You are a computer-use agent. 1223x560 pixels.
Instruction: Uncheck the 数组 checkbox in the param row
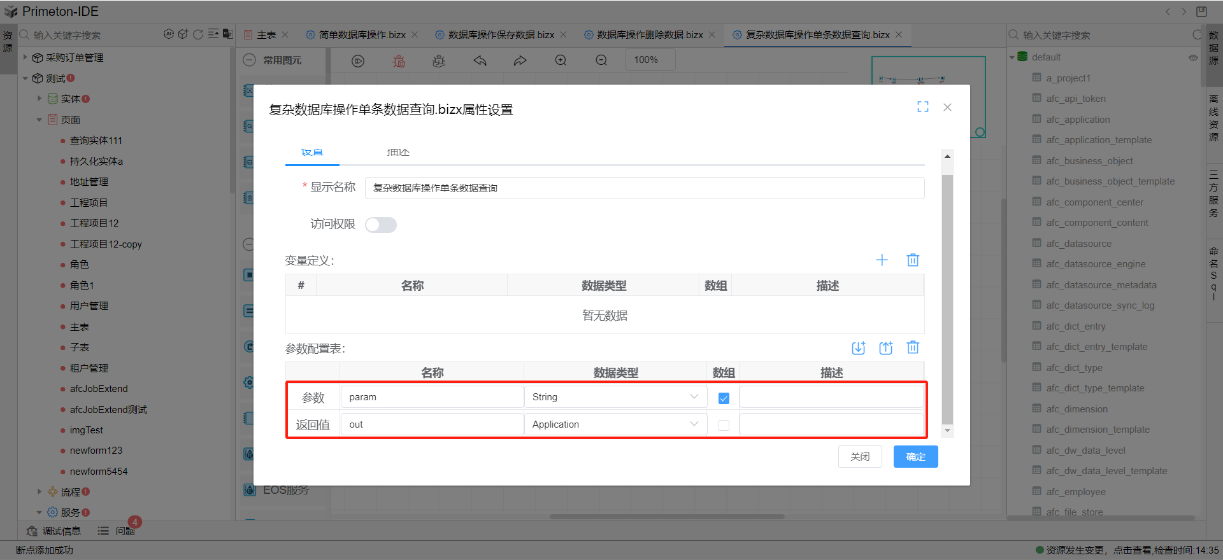coord(724,398)
